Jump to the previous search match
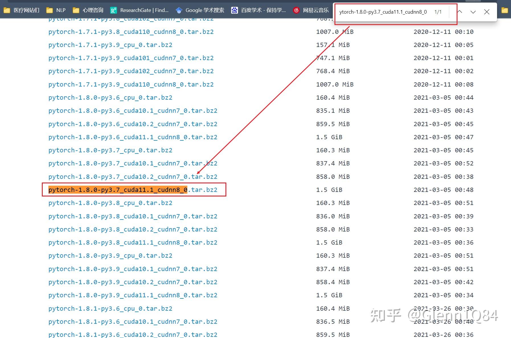 tap(459, 12)
